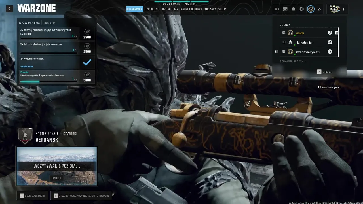363x204 pixels.
Task: Click the Verdansk map thumbnail
Action: (x=57, y=166)
